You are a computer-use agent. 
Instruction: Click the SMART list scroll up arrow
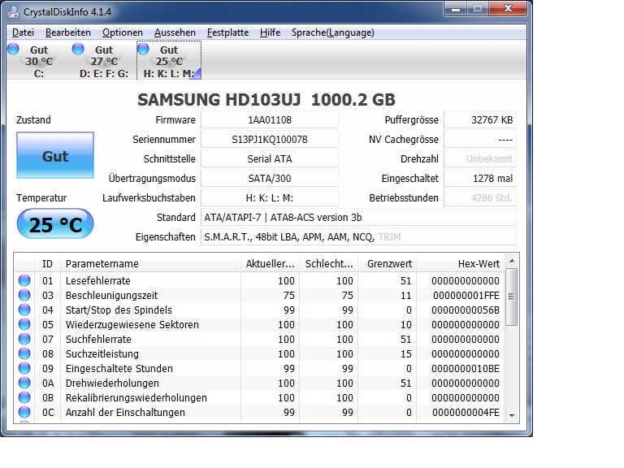pos(512,261)
